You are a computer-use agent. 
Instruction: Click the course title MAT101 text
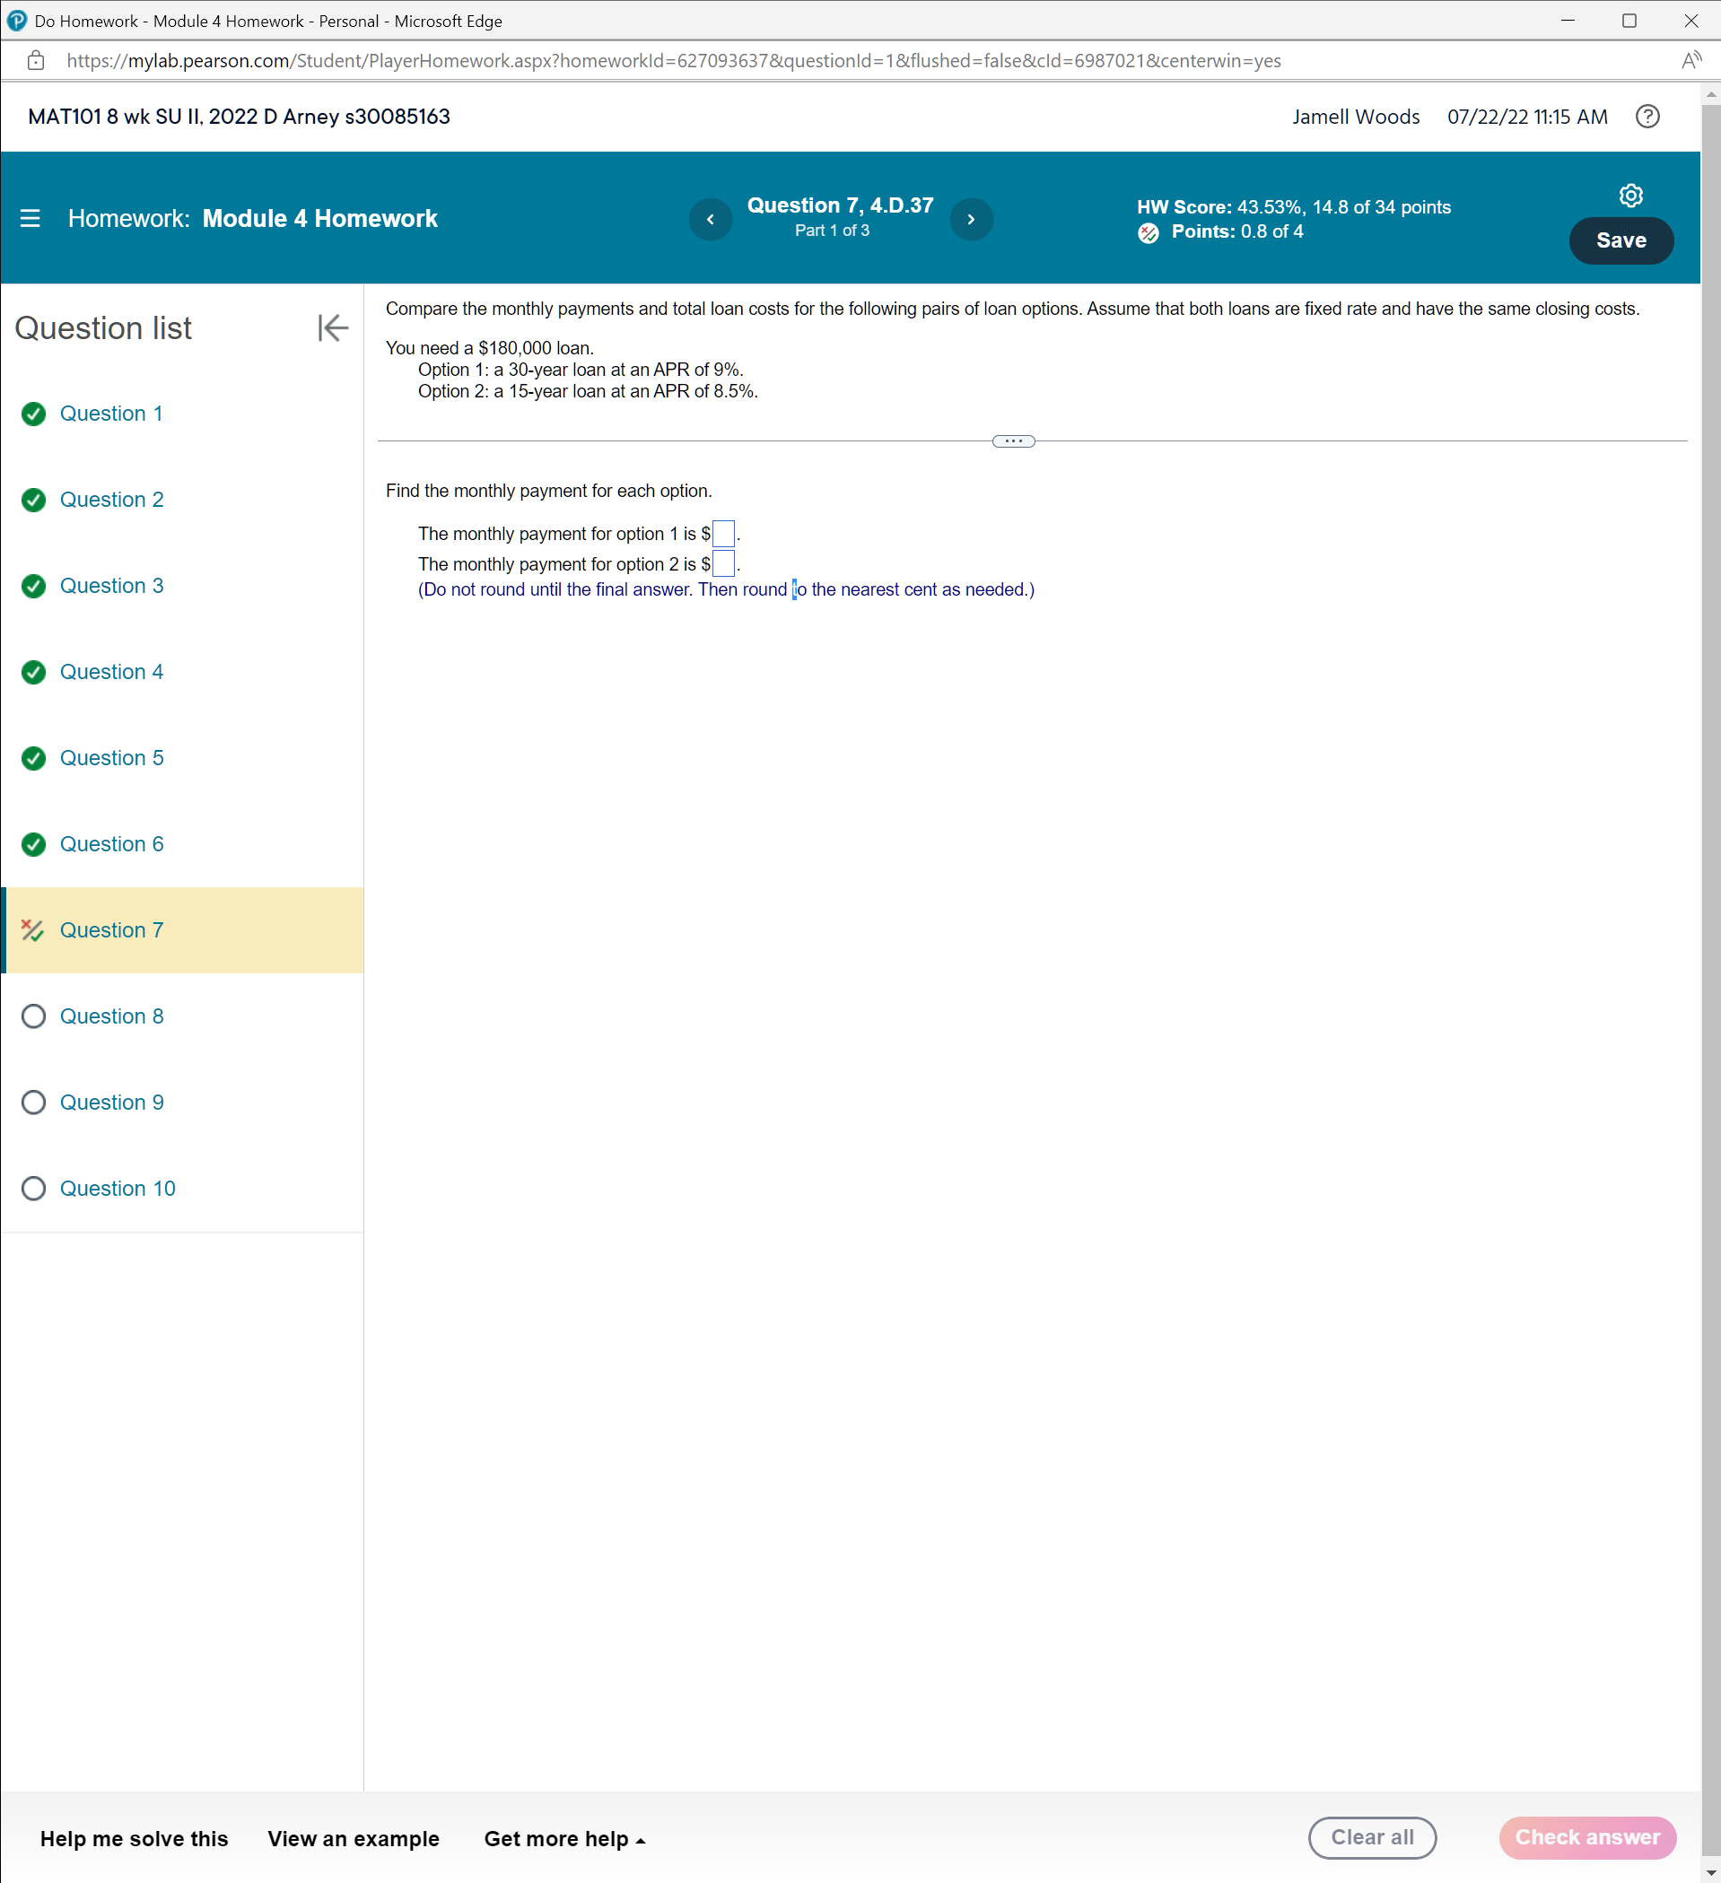pyautogui.click(x=240, y=117)
